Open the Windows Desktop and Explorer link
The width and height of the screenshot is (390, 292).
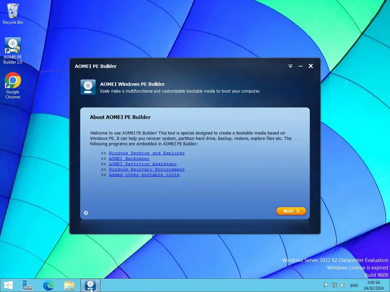(147, 153)
